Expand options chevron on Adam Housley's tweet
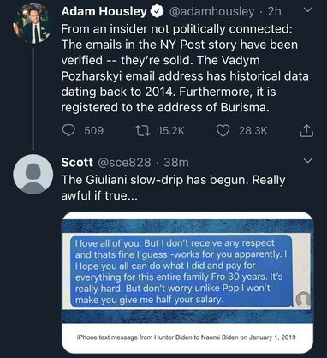This screenshot has height=358, width=327. [307, 10]
